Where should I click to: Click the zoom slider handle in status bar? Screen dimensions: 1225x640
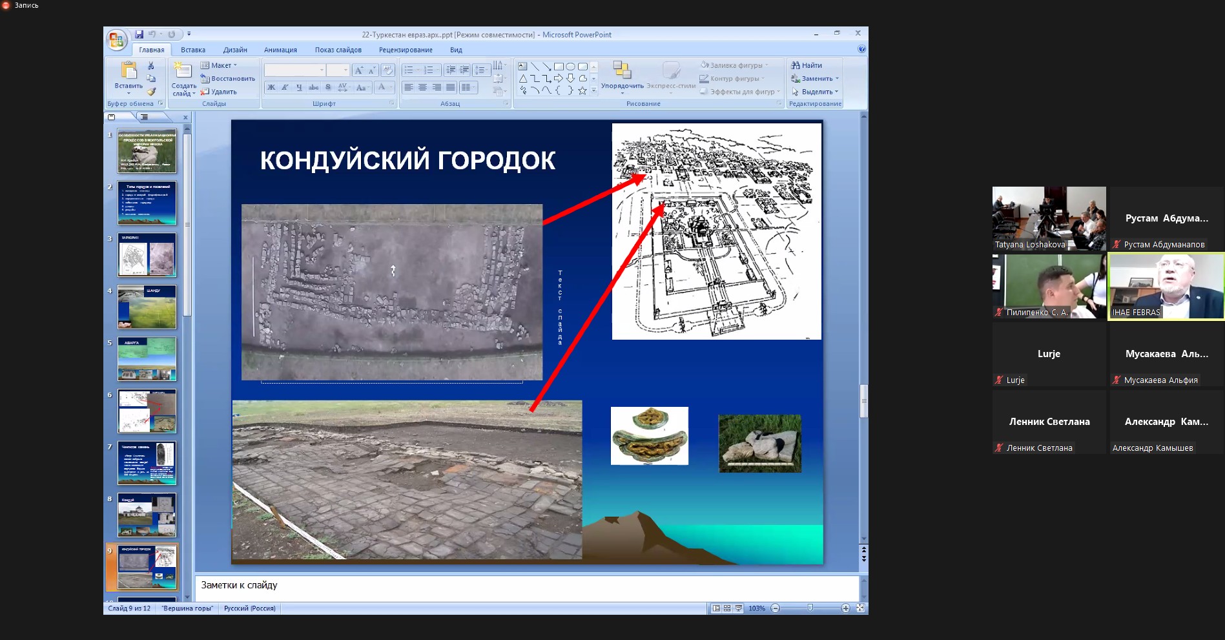click(810, 608)
